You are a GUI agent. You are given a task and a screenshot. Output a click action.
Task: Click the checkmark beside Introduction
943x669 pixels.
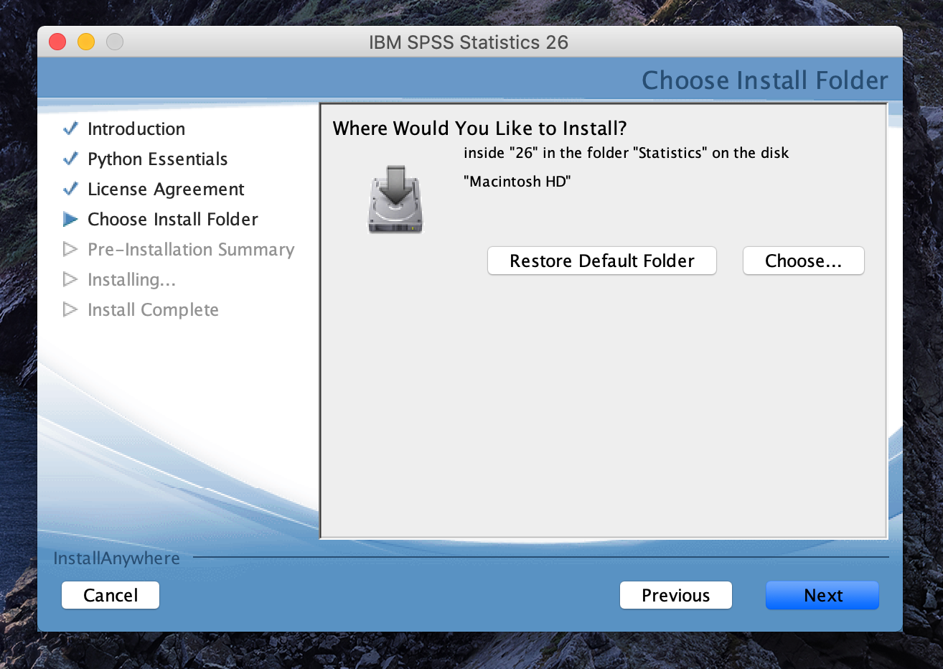pos(70,129)
